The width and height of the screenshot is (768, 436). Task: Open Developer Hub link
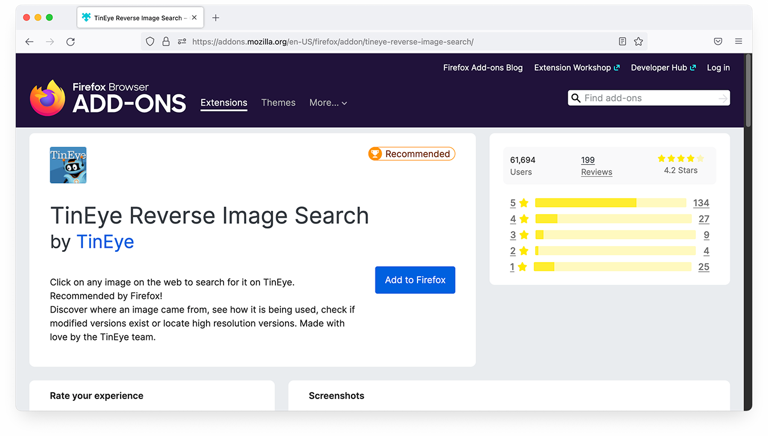[x=663, y=68]
